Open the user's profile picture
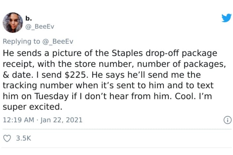The image size is (233, 155). [13, 23]
